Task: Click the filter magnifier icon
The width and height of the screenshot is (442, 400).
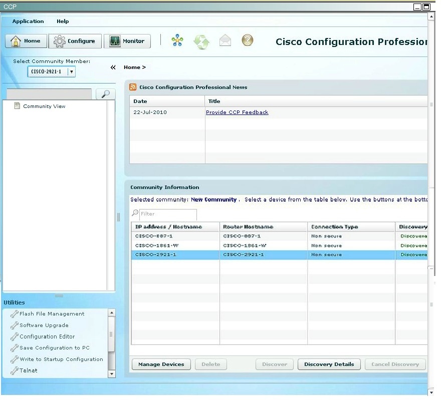Action: click(x=135, y=213)
